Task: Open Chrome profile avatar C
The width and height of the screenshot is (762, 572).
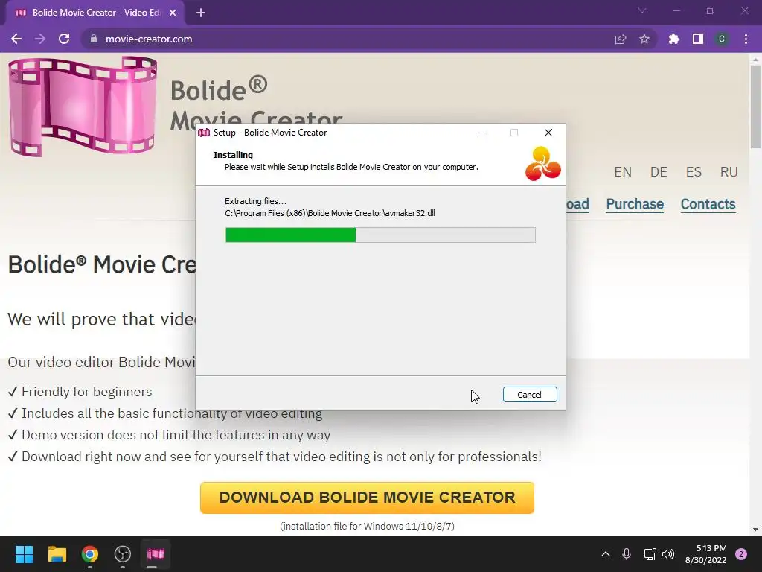Action: tap(722, 39)
